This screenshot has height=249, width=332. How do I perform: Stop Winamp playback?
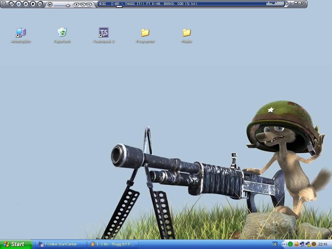[x=33, y=4]
